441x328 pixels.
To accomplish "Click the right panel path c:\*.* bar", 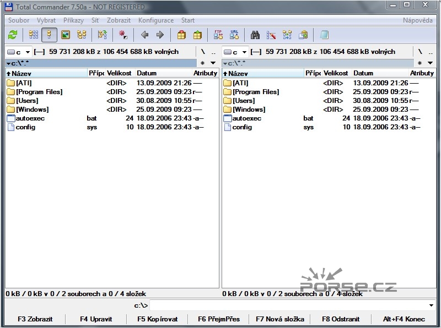I will click(x=318, y=63).
